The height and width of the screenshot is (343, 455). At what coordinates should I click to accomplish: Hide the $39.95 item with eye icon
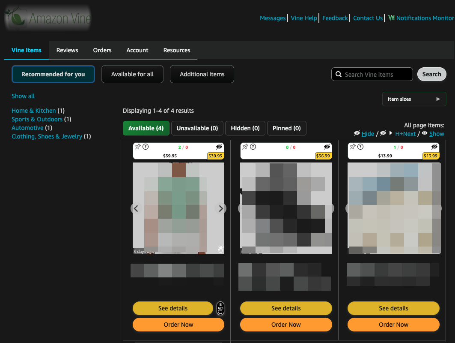click(219, 147)
